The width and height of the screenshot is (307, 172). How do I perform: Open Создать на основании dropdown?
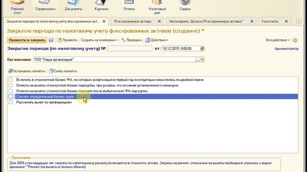point(99,40)
